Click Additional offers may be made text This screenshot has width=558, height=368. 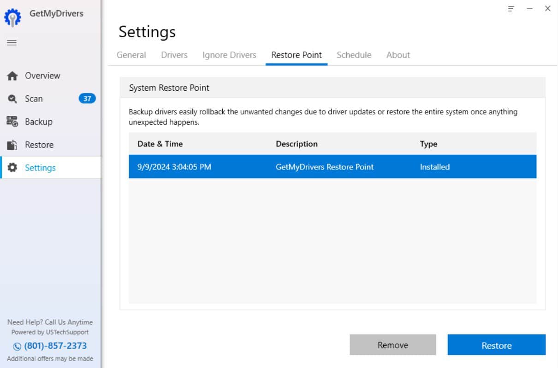[x=50, y=358]
